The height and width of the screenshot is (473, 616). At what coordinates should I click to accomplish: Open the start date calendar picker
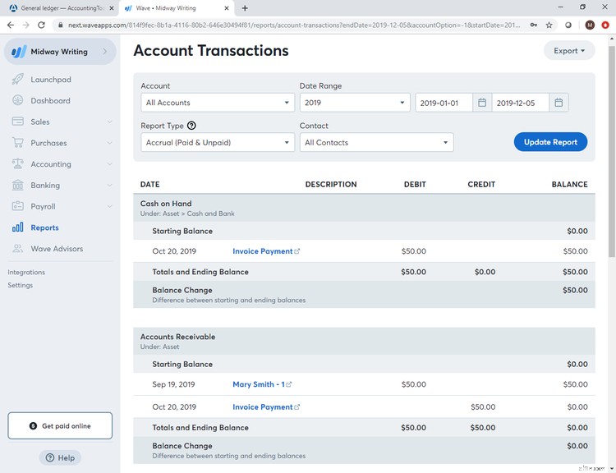(x=482, y=103)
